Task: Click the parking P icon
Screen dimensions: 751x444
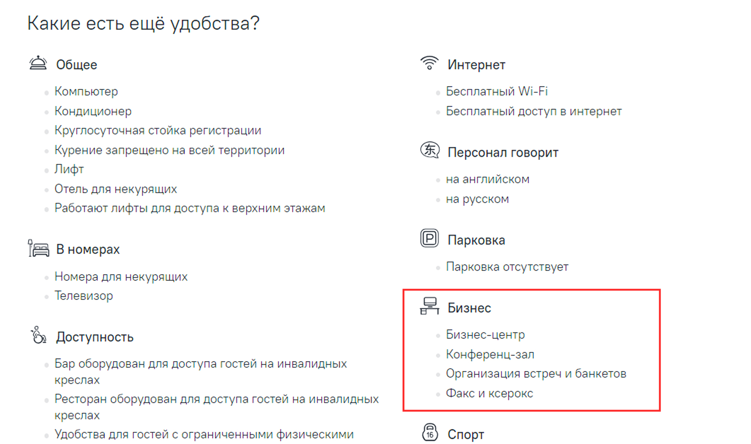Action: click(429, 238)
